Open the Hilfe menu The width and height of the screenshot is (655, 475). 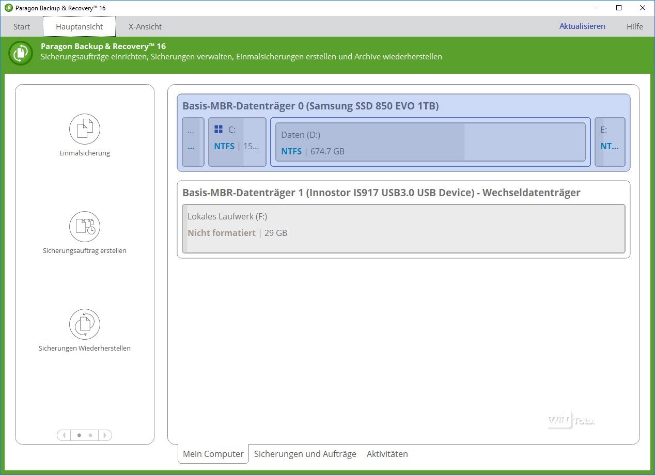[x=635, y=27]
